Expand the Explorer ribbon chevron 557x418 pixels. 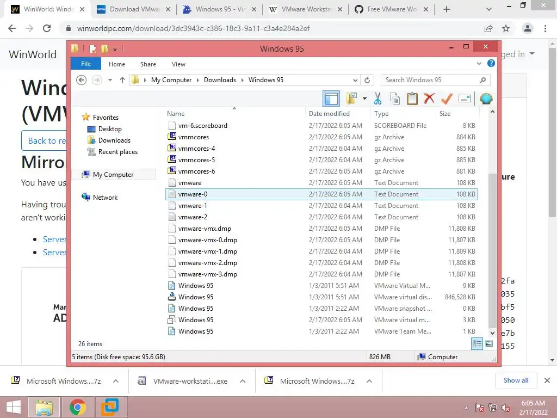pyautogui.click(x=479, y=64)
